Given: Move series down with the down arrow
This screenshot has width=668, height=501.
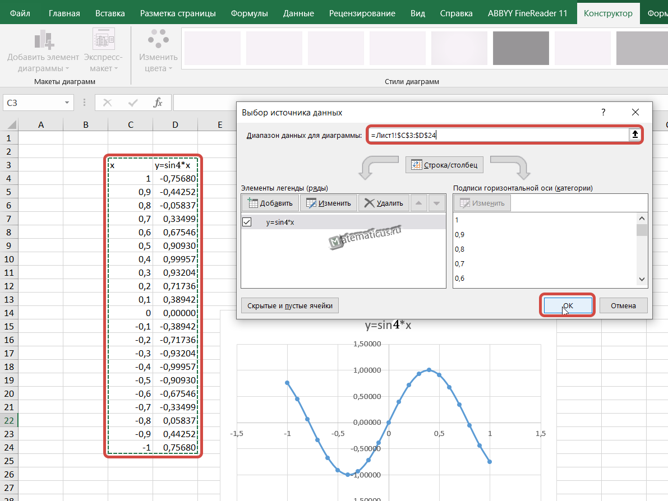Looking at the screenshot, I should (x=436, y=203).
